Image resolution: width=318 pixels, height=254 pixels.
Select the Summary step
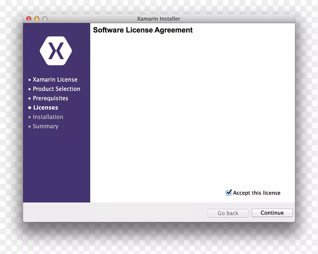pyautogui.click(x=46, y=126)
